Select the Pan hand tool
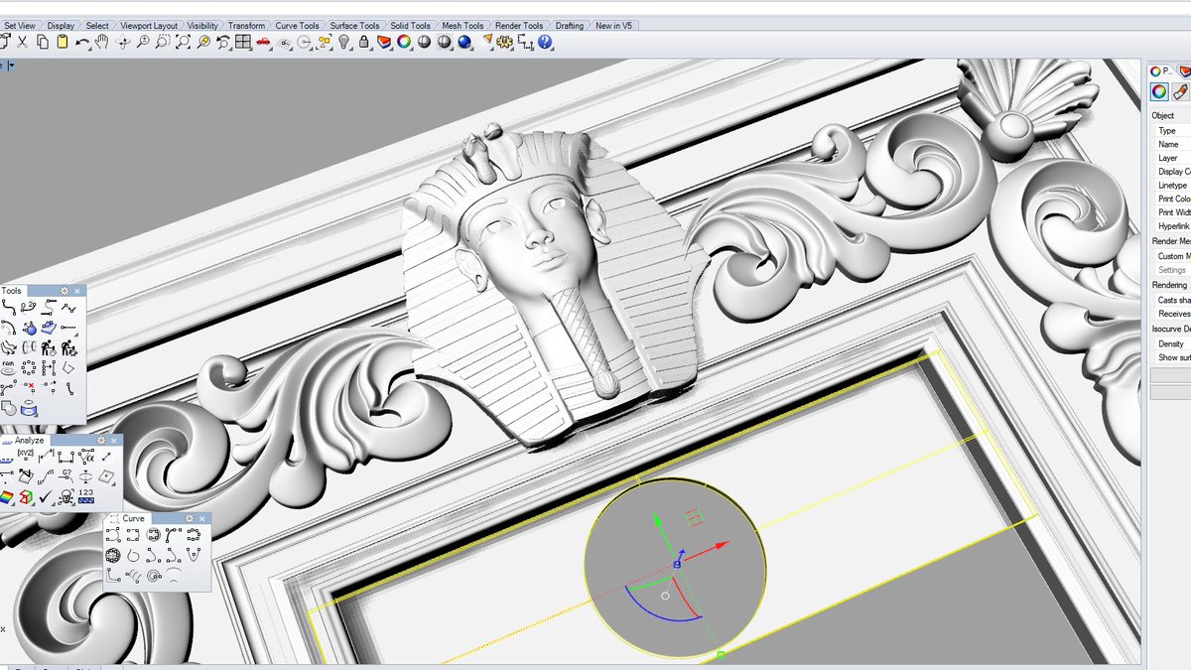1191x670 pixels. [x=101, y=42]
